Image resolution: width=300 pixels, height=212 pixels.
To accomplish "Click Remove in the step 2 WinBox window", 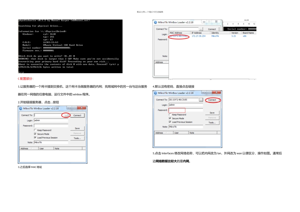I will click(77, 133).
